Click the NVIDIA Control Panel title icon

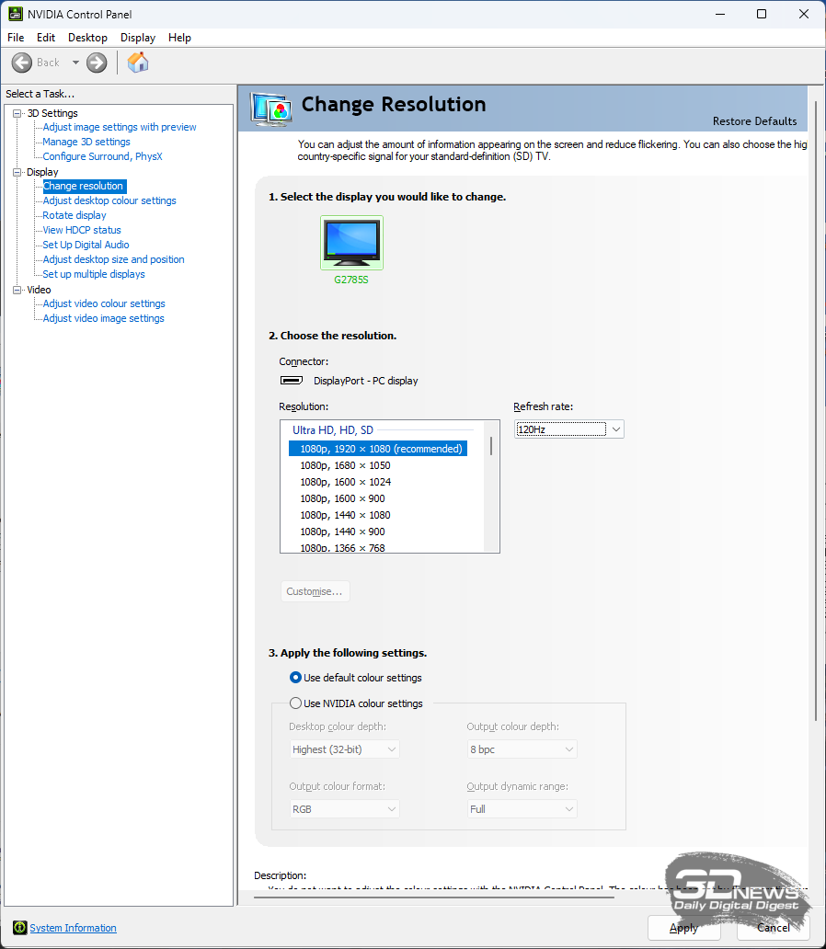point(16,14)
